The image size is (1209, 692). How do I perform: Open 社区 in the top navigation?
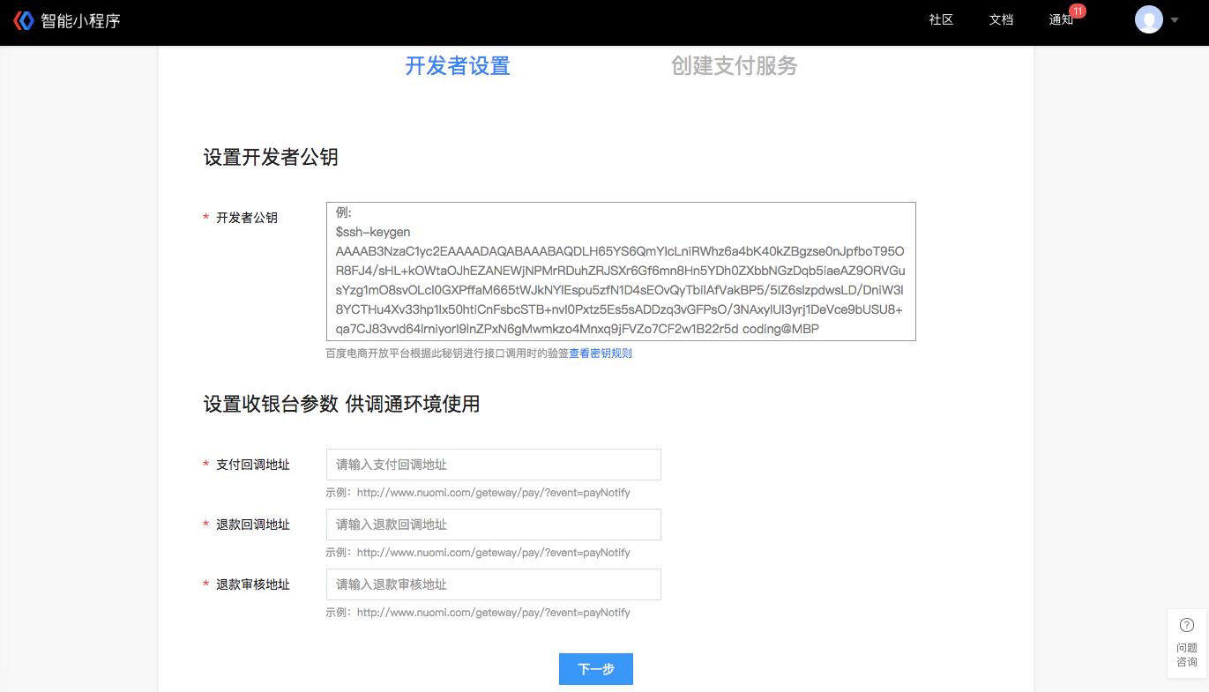[x=940, y=19]
